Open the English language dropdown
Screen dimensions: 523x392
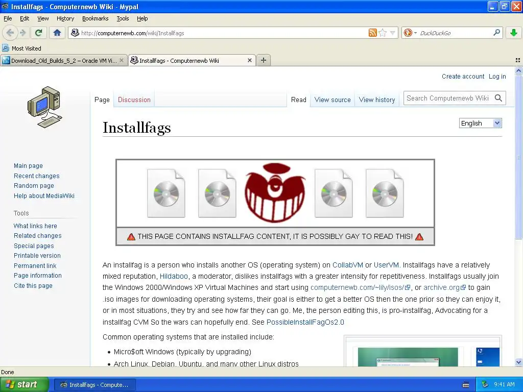tap(480, 123)
